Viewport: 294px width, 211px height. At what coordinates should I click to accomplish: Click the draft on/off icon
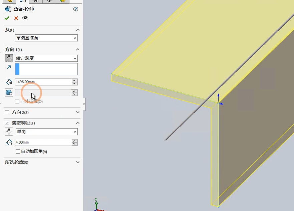click(x=9, y=92)
